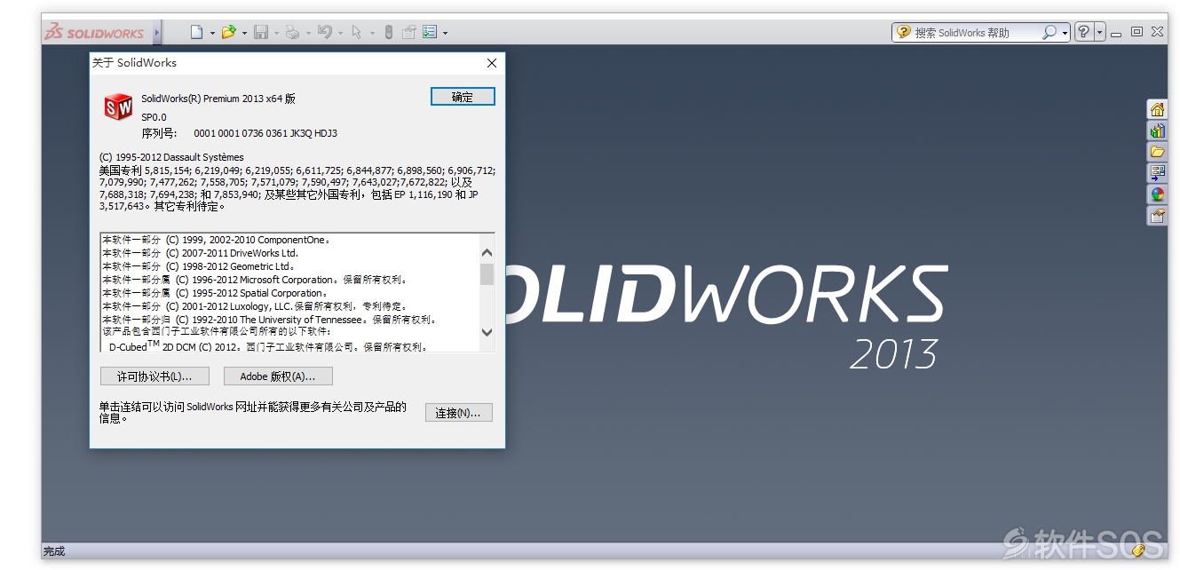The width and height of the screenshot is (1180, 570).
Task: Open the New document dropdown arrow
Action: point(212,33)
